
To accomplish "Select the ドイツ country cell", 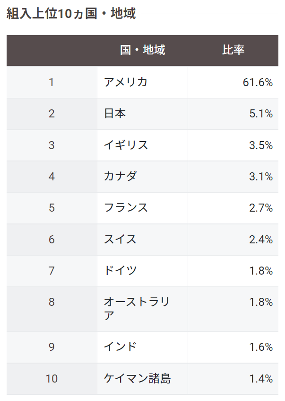I will point(143,271).
